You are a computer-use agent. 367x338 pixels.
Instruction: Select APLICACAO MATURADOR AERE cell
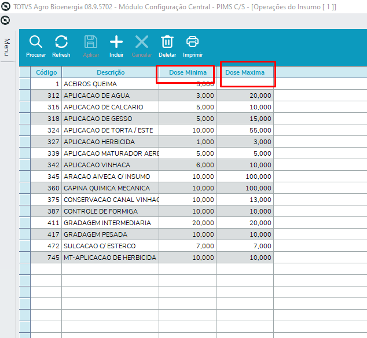(x=110, y=153)
